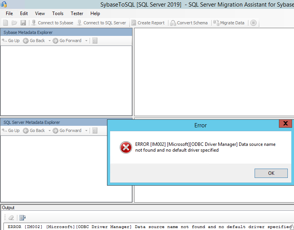Click Go Back in SQL Server Metadata Explorer

pyautogui.click(x=34, y=130)
